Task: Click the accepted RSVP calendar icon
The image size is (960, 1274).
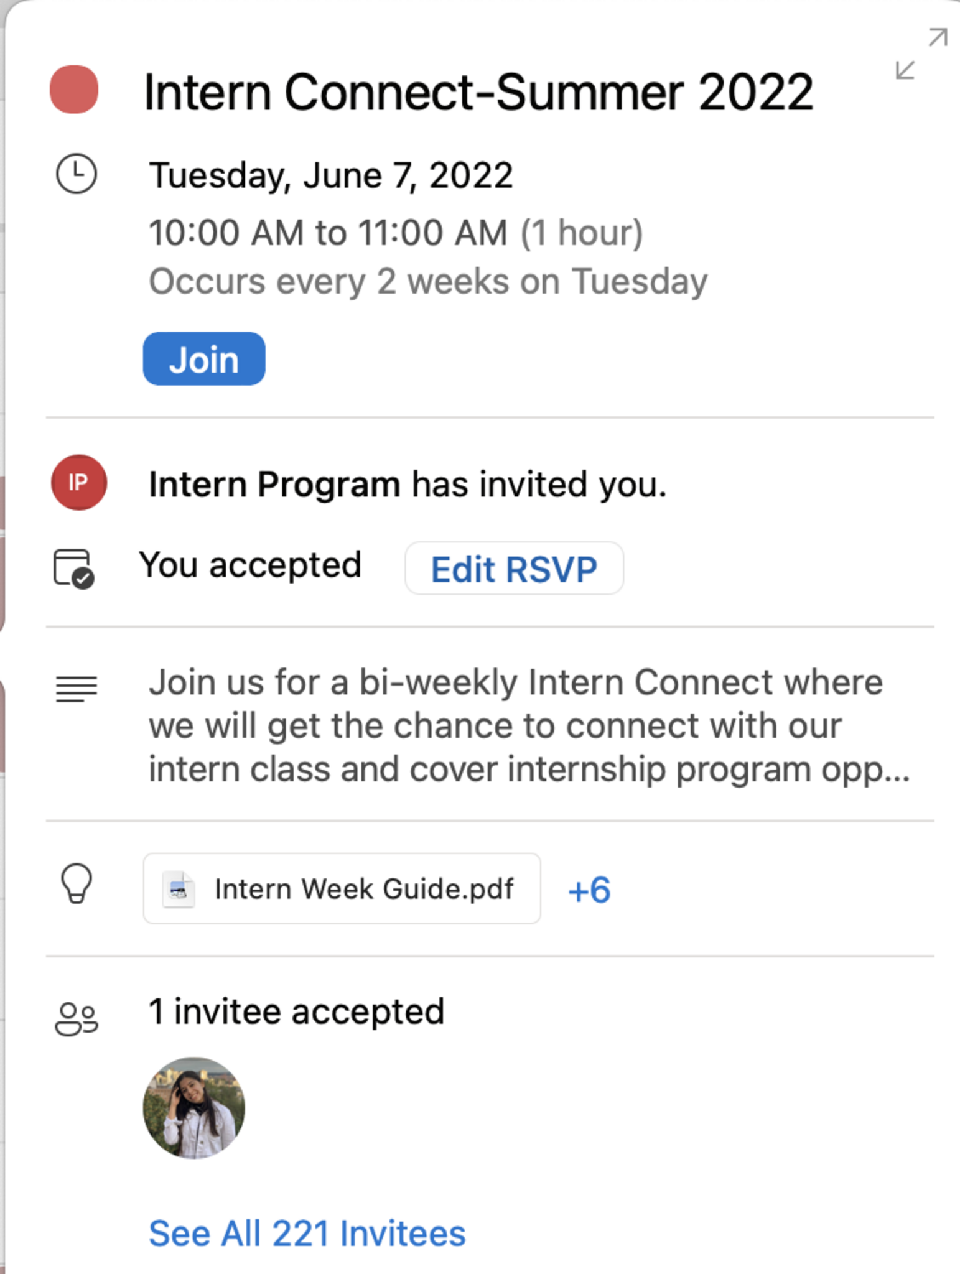Action: (73, 568)
